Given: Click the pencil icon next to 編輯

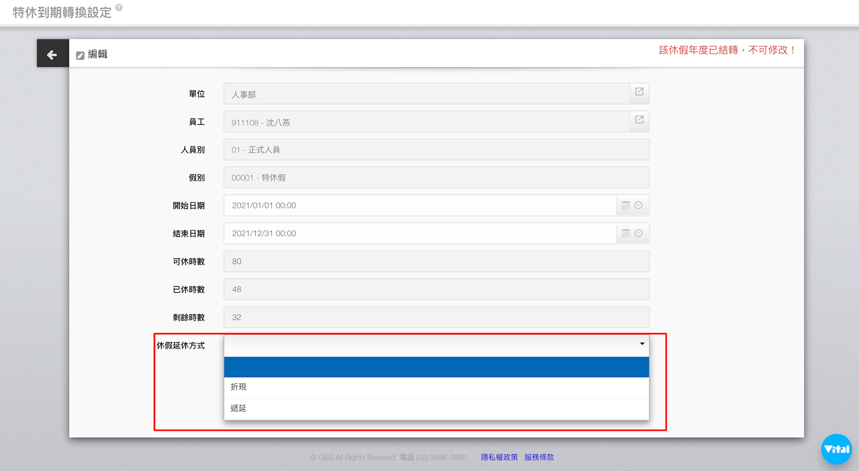Looking at the screenshot, I should (x=80, y=55).
